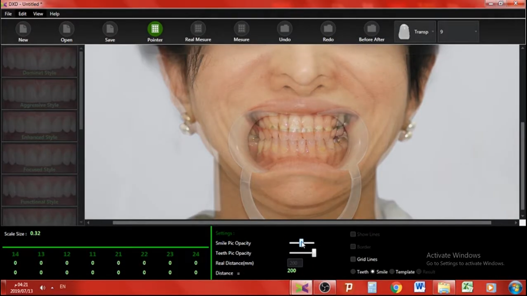Screen dimensions: 527x296
Task: Click the volume speaker tray icon
Action: coord(42,287)
